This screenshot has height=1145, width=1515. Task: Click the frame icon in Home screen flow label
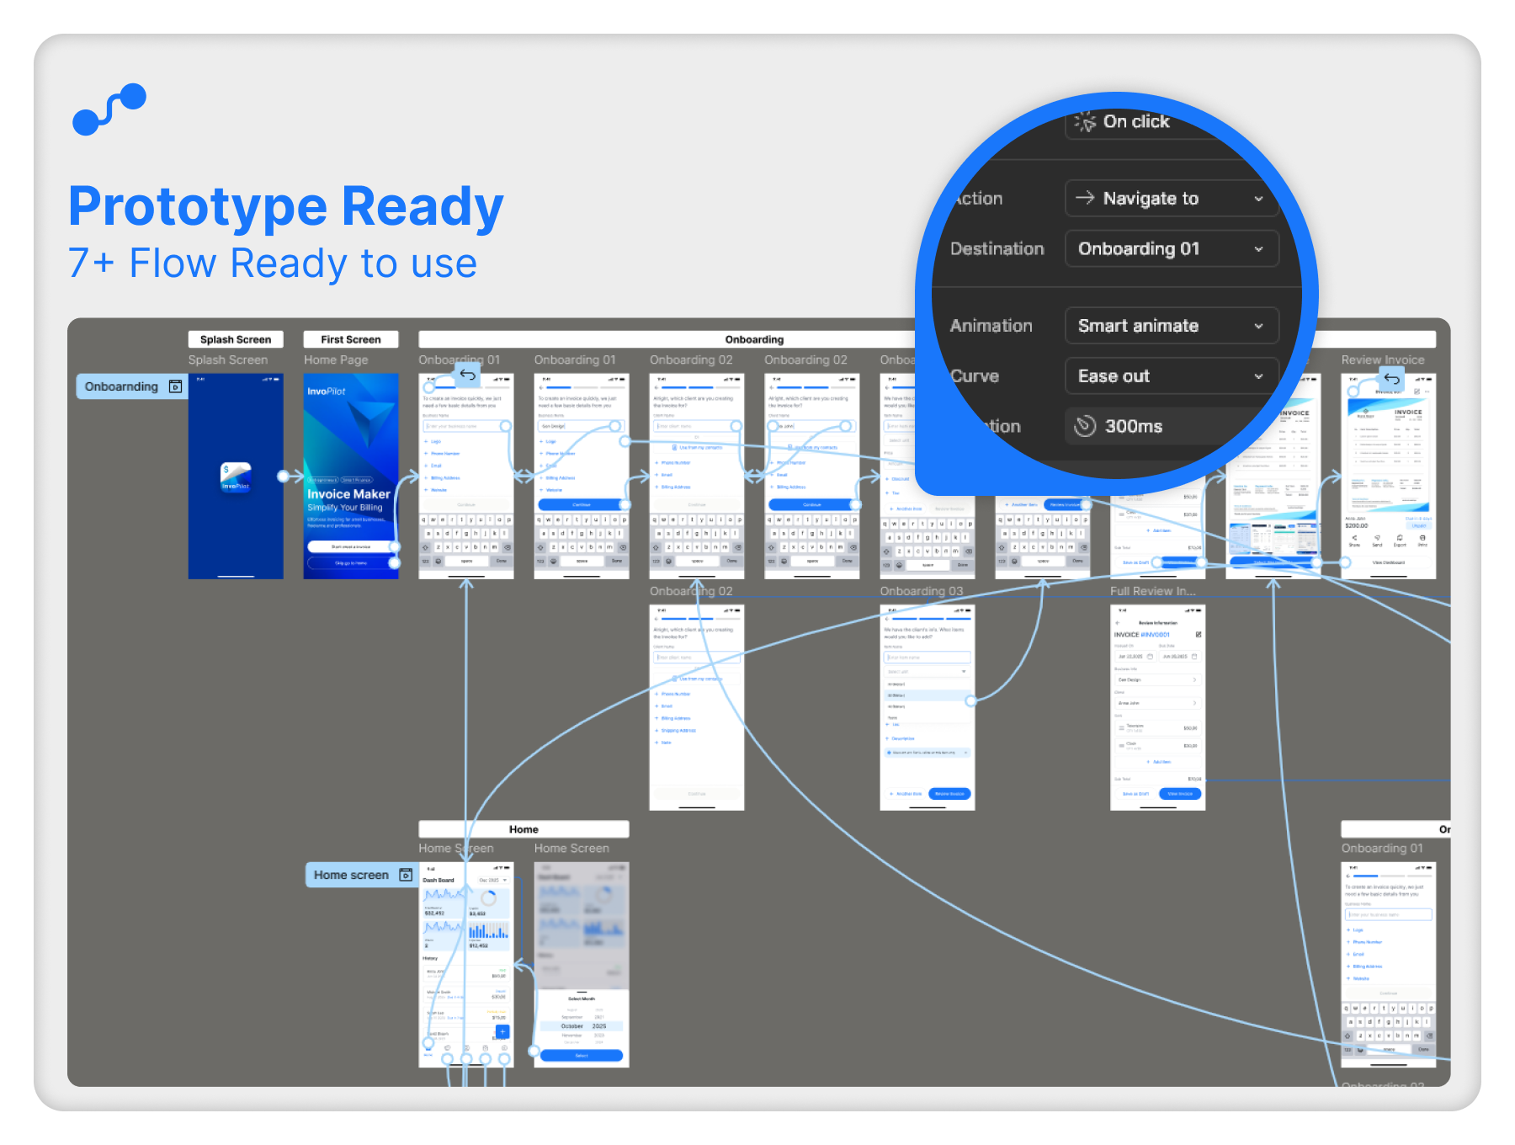click(406, 875)
